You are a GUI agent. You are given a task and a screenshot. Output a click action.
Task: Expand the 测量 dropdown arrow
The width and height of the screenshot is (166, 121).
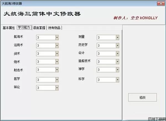coord(118,37)
